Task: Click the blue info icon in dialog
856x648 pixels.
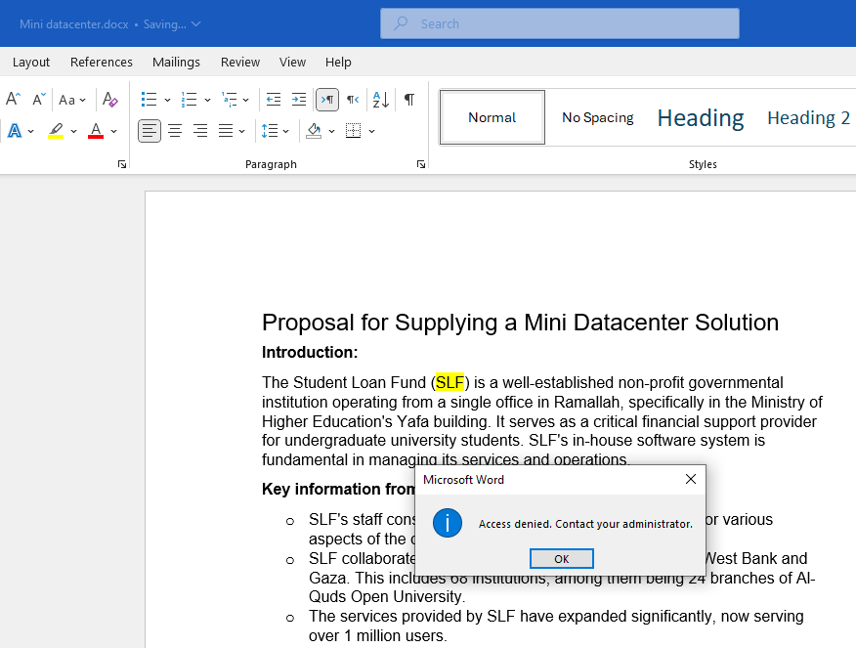Action: [x=448, y=523]
